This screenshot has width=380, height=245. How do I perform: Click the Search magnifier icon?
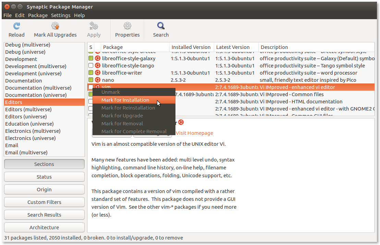pos(161,26)
